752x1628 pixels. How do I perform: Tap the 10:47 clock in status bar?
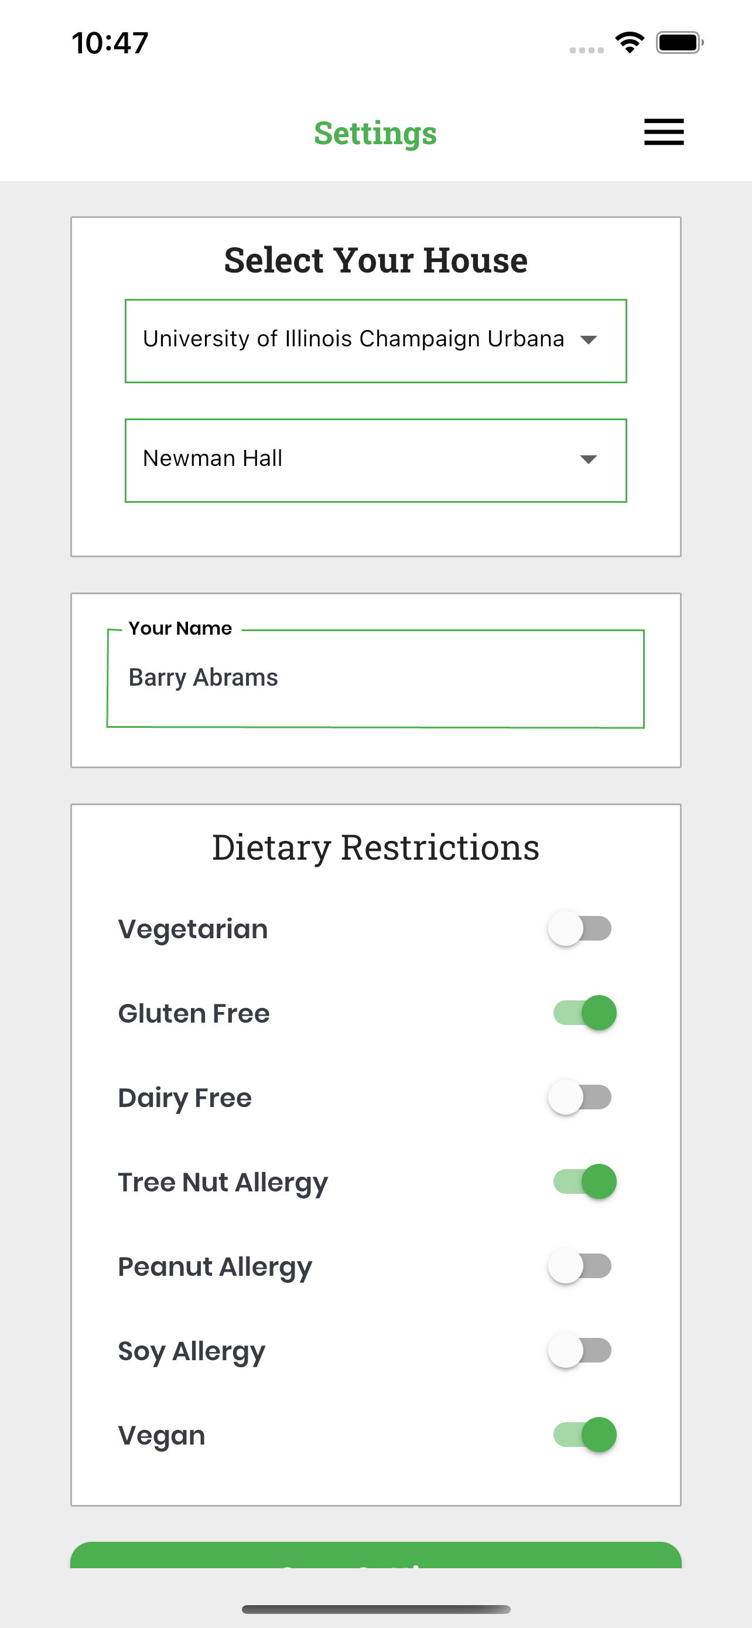pos(110,43)
